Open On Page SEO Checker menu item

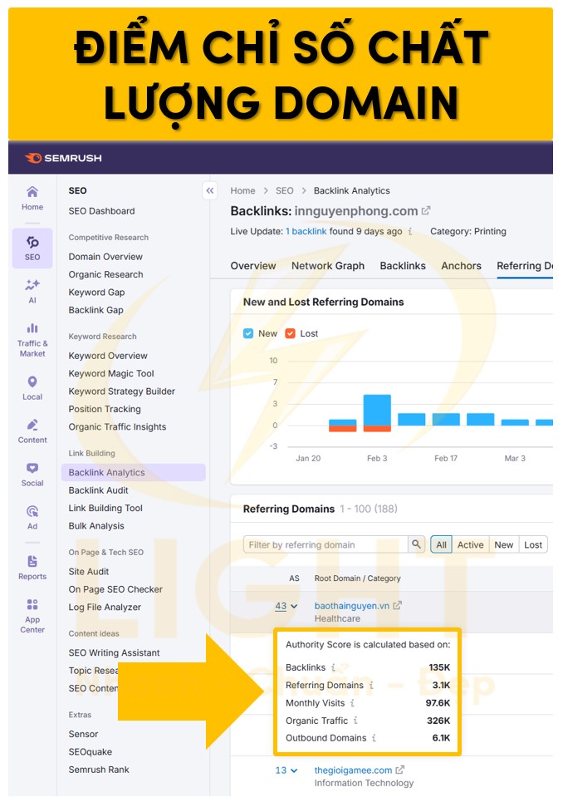pos(115,589)
